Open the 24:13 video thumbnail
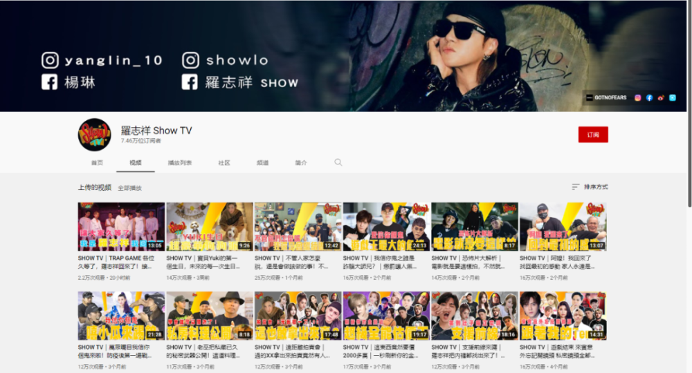 click(x=386, y=227)
